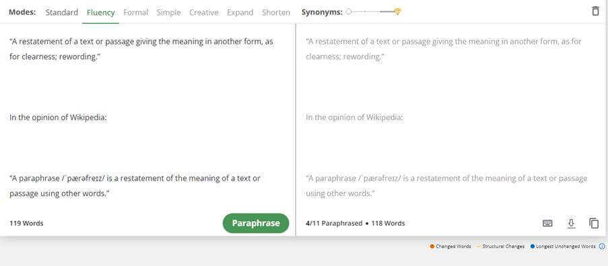The width and height of the screenshot is (608, 266).
Task: Pick the Simple mode
Action: (169, 12)
